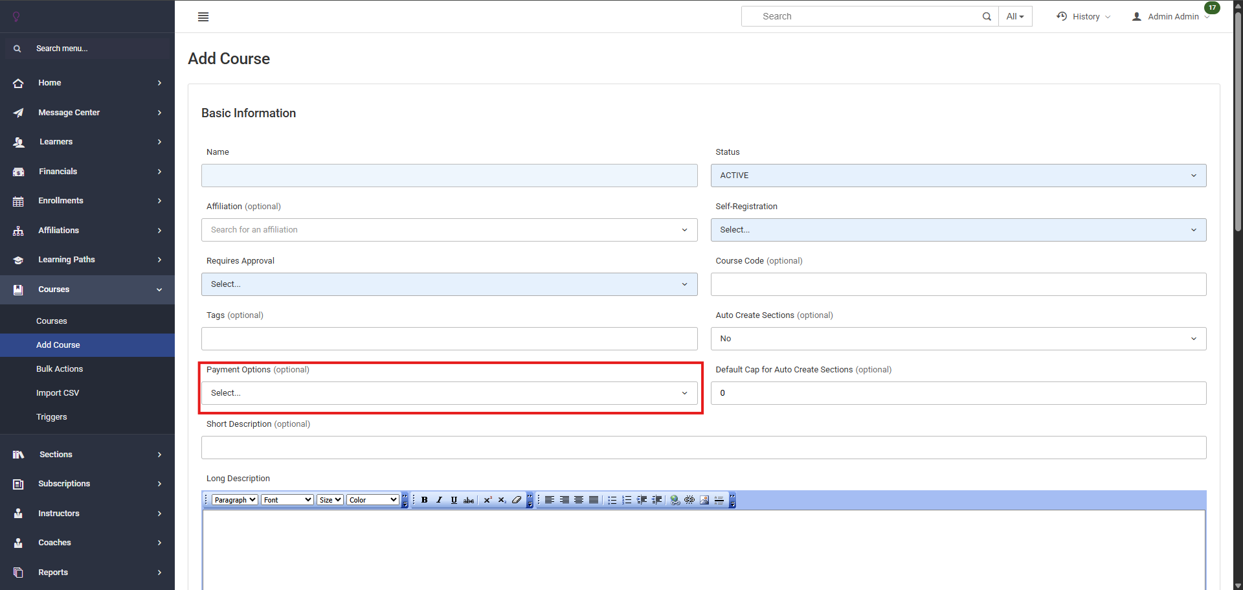Click the eraser remove-formatting icon
The width and height of the screenshot is (1243, 590).
517,500
